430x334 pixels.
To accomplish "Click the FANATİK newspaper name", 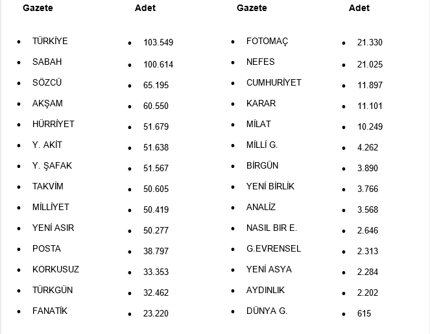I will pyautogui.click(x=50, y=311).
